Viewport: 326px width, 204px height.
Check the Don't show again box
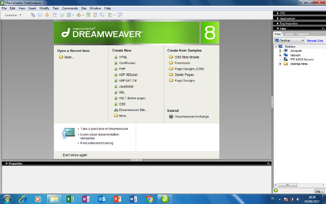61,155
